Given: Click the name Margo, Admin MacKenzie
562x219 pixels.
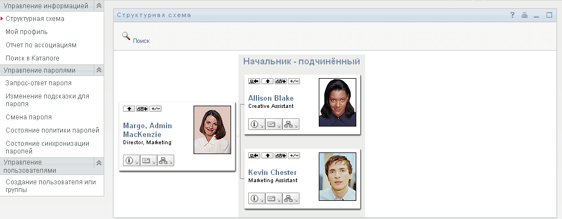Looking at the screenshot, I should point(147,130).
